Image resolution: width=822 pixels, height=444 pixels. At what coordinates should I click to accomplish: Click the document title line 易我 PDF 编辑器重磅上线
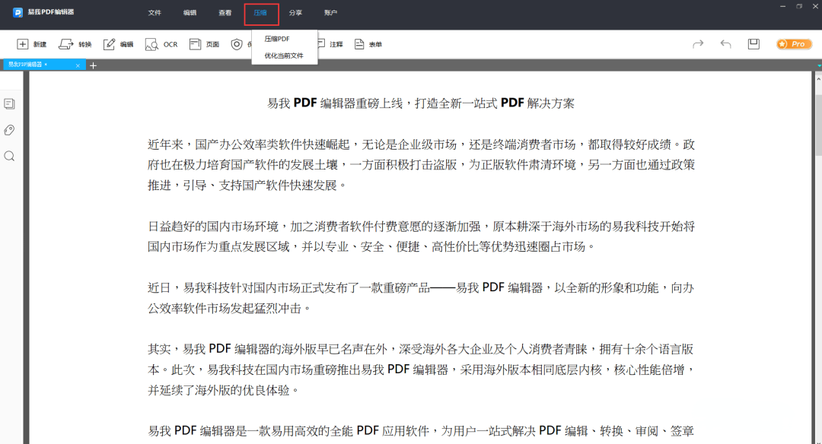pos(421,103)
